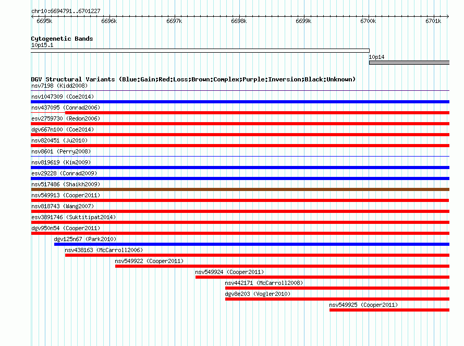
Task: Open the esv2759730 (Redon2006) variant label
Action: [66, 118]
